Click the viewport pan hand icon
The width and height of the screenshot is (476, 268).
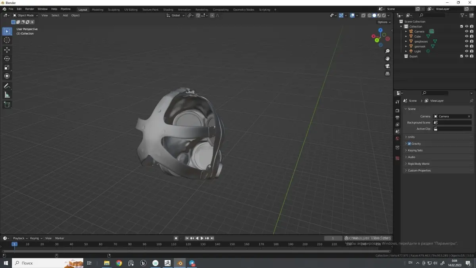(x=388, y=58)
